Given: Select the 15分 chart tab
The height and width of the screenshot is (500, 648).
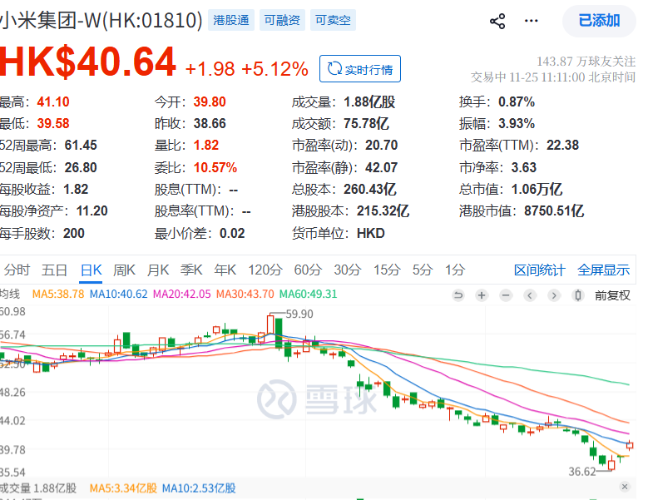Looking at the screenshot, I should (x=387, y=270).
